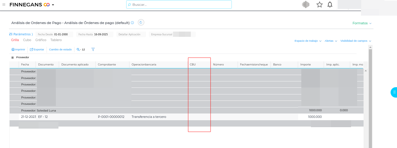397x148 pixels.
Task: Sort by Fechaemisioncheque column header
Action: [x=254, y=65]
